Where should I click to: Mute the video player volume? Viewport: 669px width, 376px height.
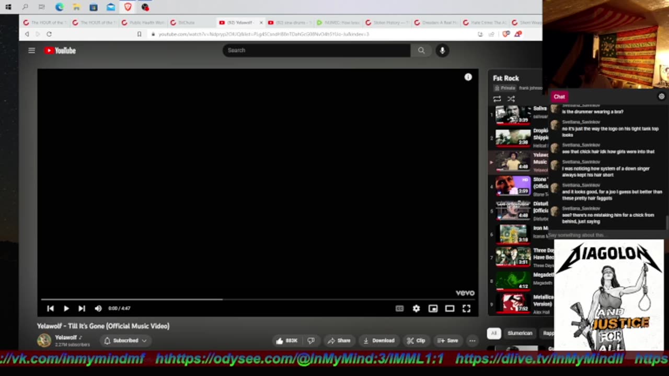click(x=98, y=309)
